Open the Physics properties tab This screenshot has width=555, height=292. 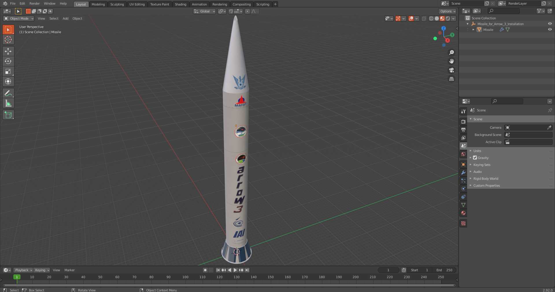pos(463,189)
